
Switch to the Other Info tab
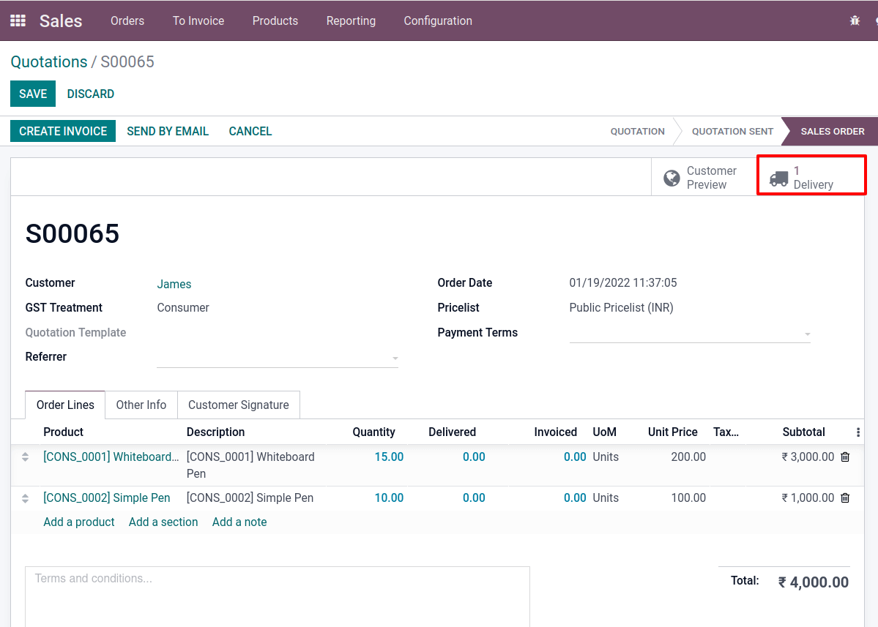pos(141,405)
